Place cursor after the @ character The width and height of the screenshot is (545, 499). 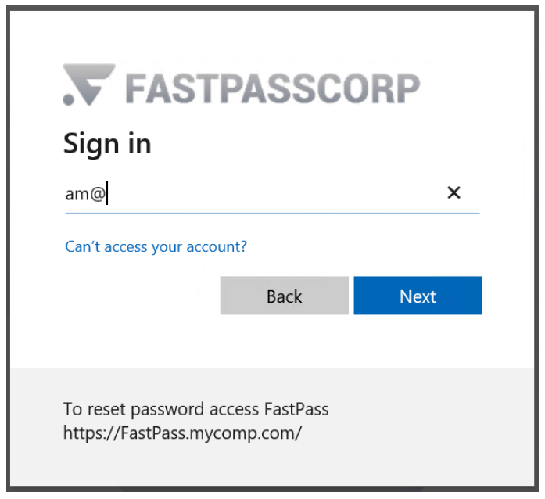(106, 194)
